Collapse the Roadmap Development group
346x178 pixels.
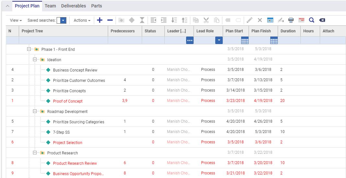tap(35, 111)
